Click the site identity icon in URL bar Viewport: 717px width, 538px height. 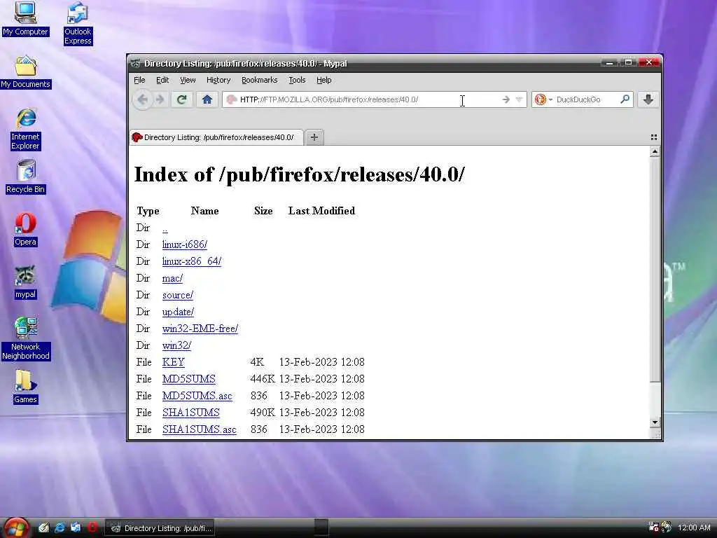point(231,99)
